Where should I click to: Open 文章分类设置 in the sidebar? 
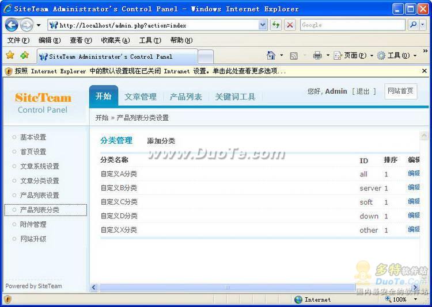[40, 181]
